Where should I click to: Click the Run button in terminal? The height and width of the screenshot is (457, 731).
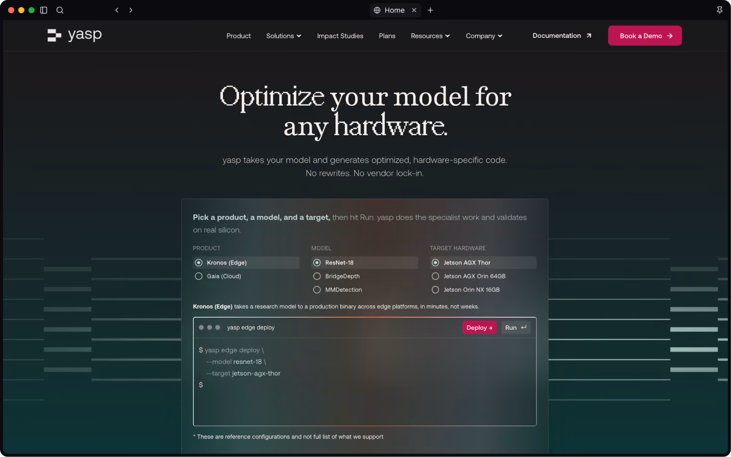click(515, 328)
